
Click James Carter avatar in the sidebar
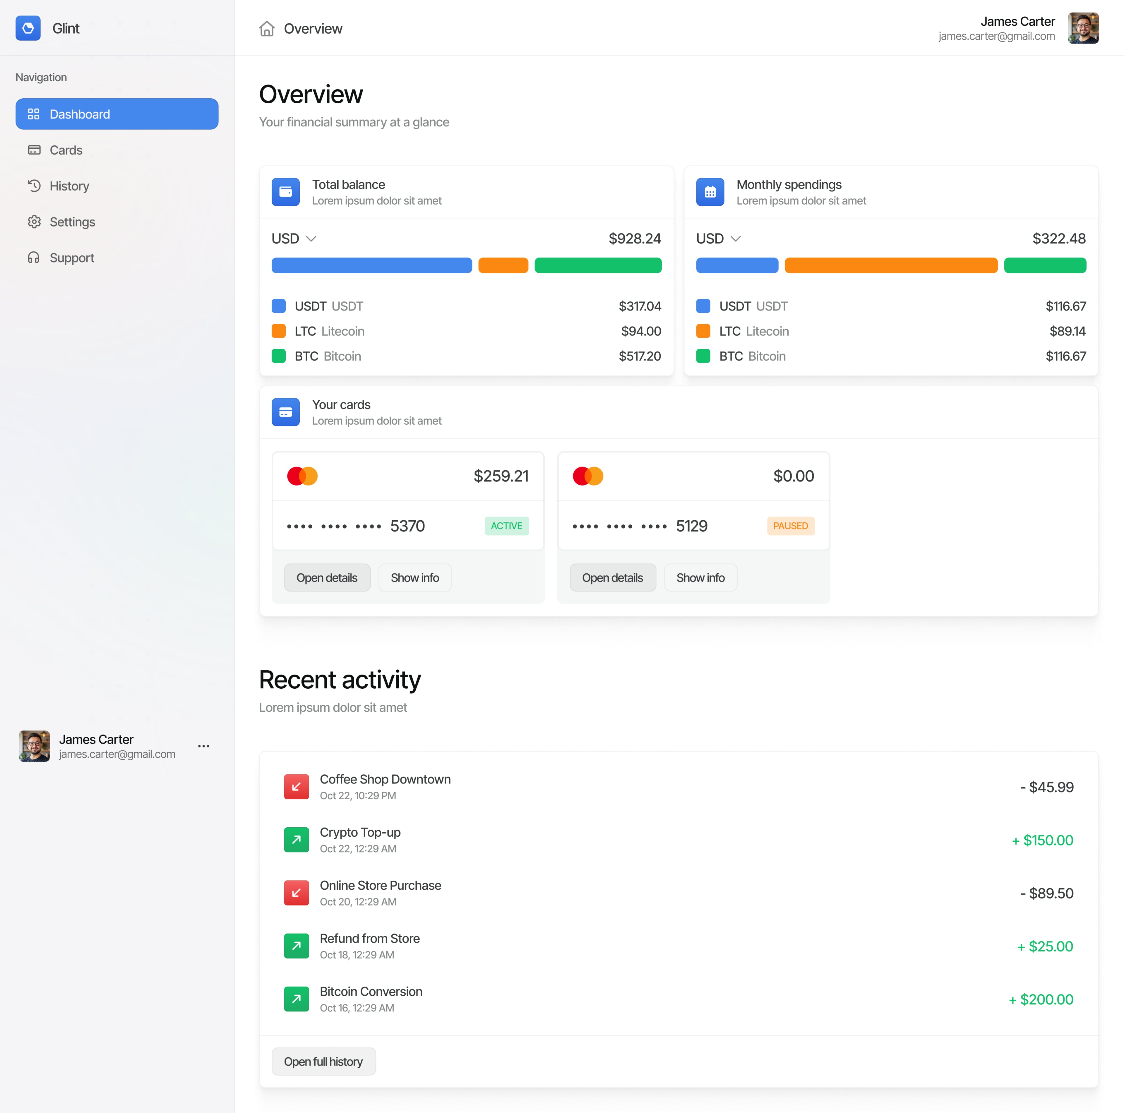34,746
